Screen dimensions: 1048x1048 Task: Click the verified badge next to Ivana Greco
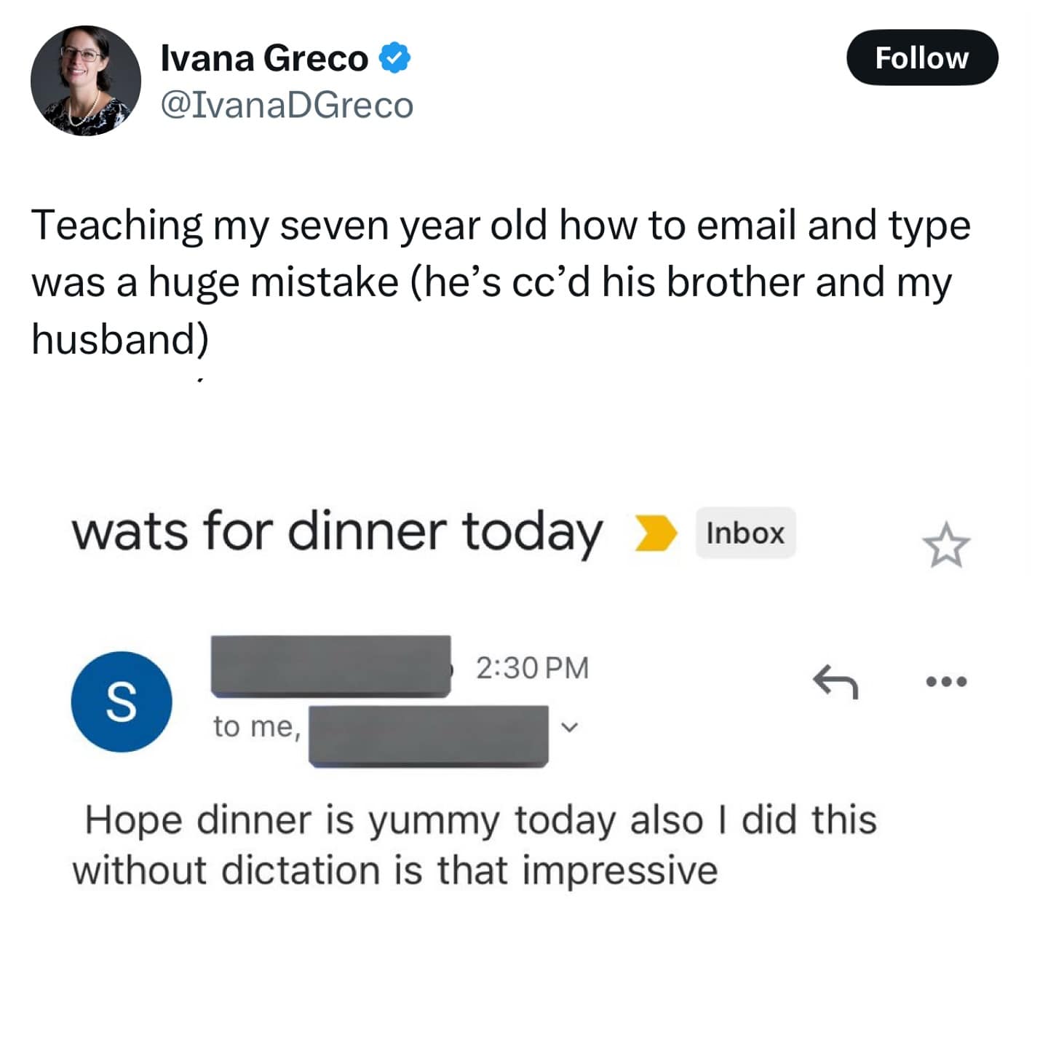click(394, 57)
